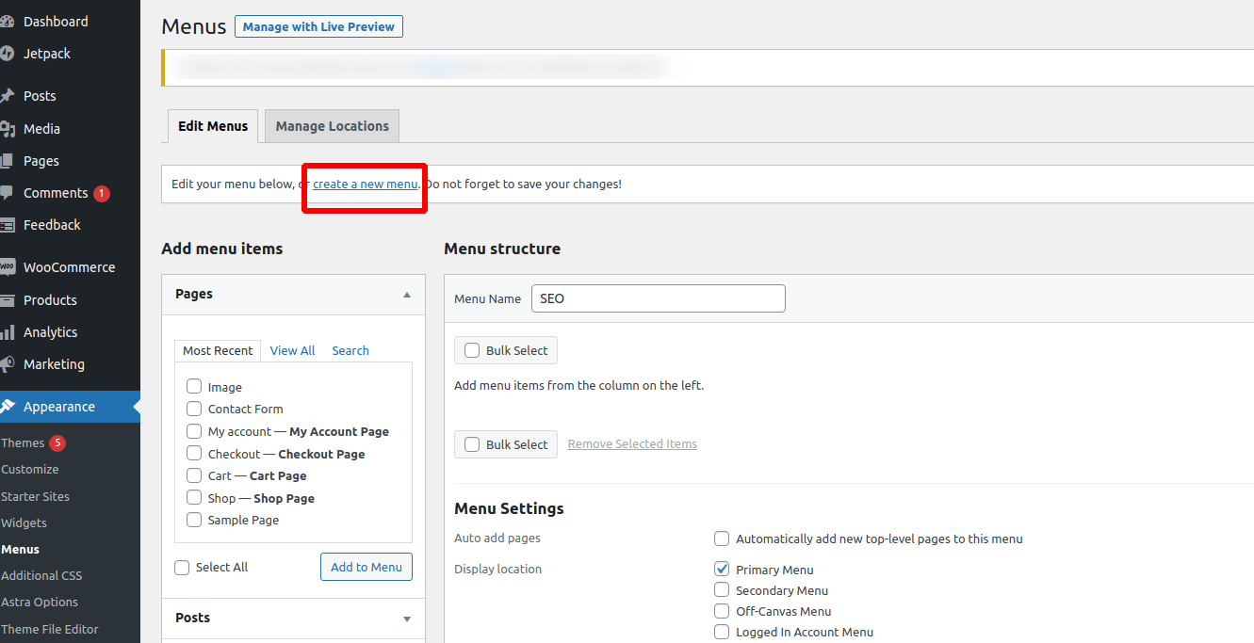Open the Themes submenu item
The image size is (1254, 643).
click(23, 443)
